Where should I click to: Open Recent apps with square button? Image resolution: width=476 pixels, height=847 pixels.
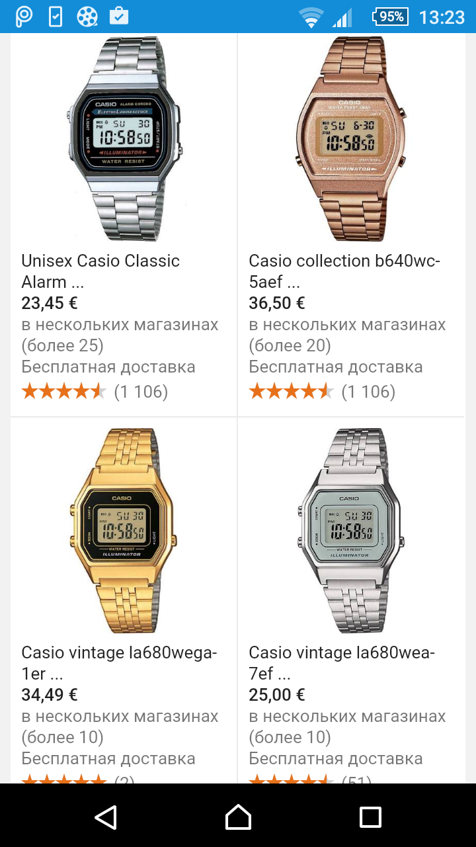(370, 817)
